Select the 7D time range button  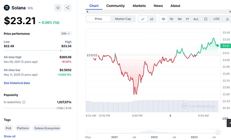click(171, 19)
